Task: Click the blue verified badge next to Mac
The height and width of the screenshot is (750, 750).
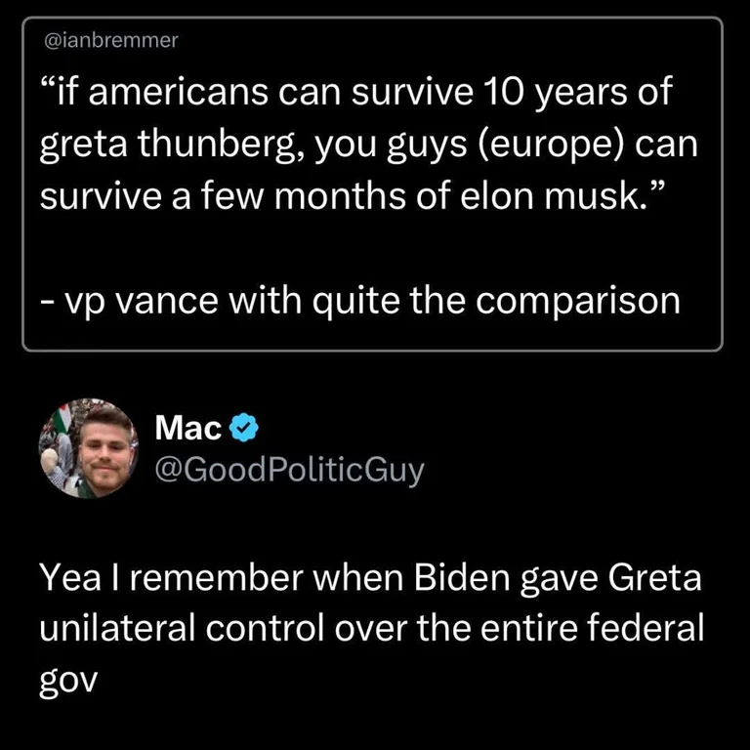Action: (244, 427)
